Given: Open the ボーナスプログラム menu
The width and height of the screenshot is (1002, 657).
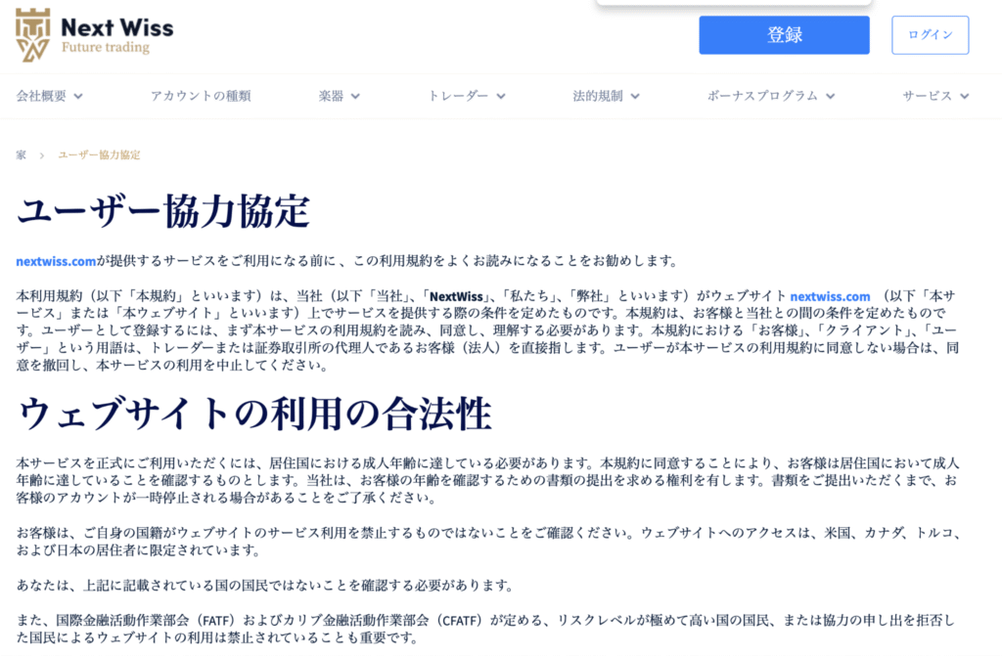Looking at the screenshot, I should (762, 96).
